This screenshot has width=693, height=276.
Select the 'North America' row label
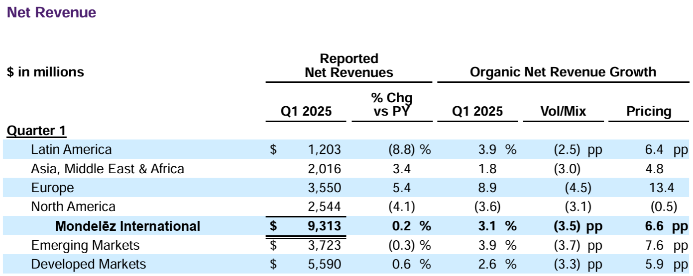[73, 207]
